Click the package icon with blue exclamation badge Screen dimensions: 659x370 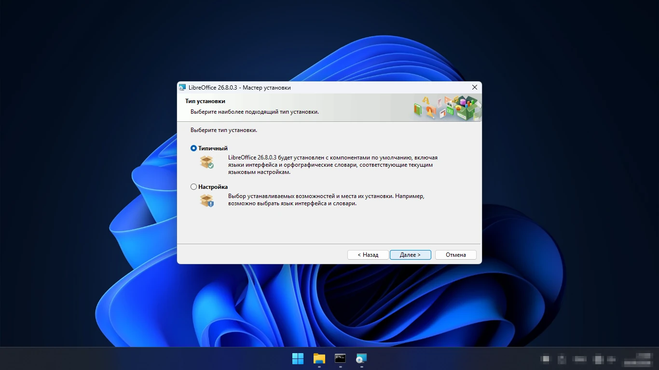[x=206, y=200]
